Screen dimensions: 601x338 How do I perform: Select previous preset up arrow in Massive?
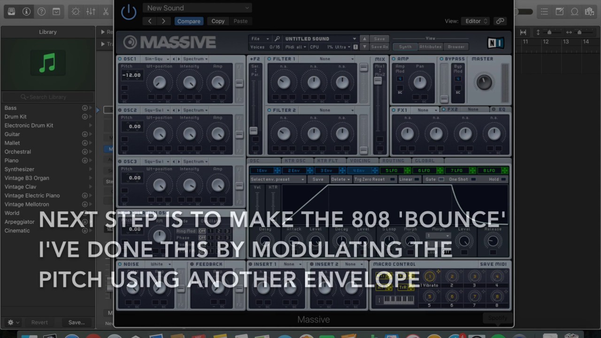tap(364, 39)
